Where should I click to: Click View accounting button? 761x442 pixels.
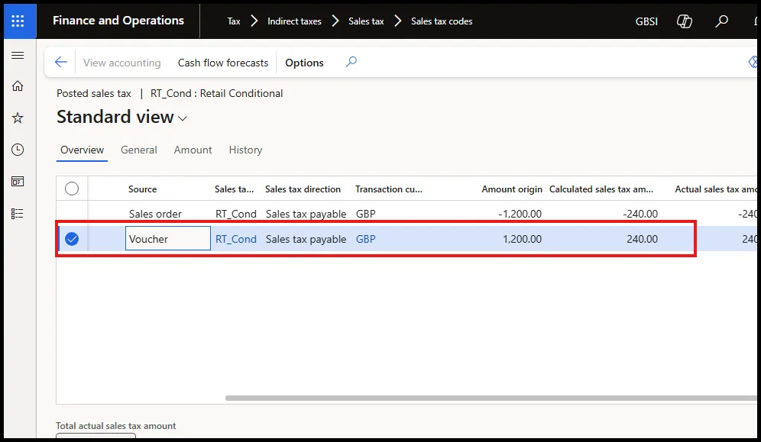[x=121, y=63]
